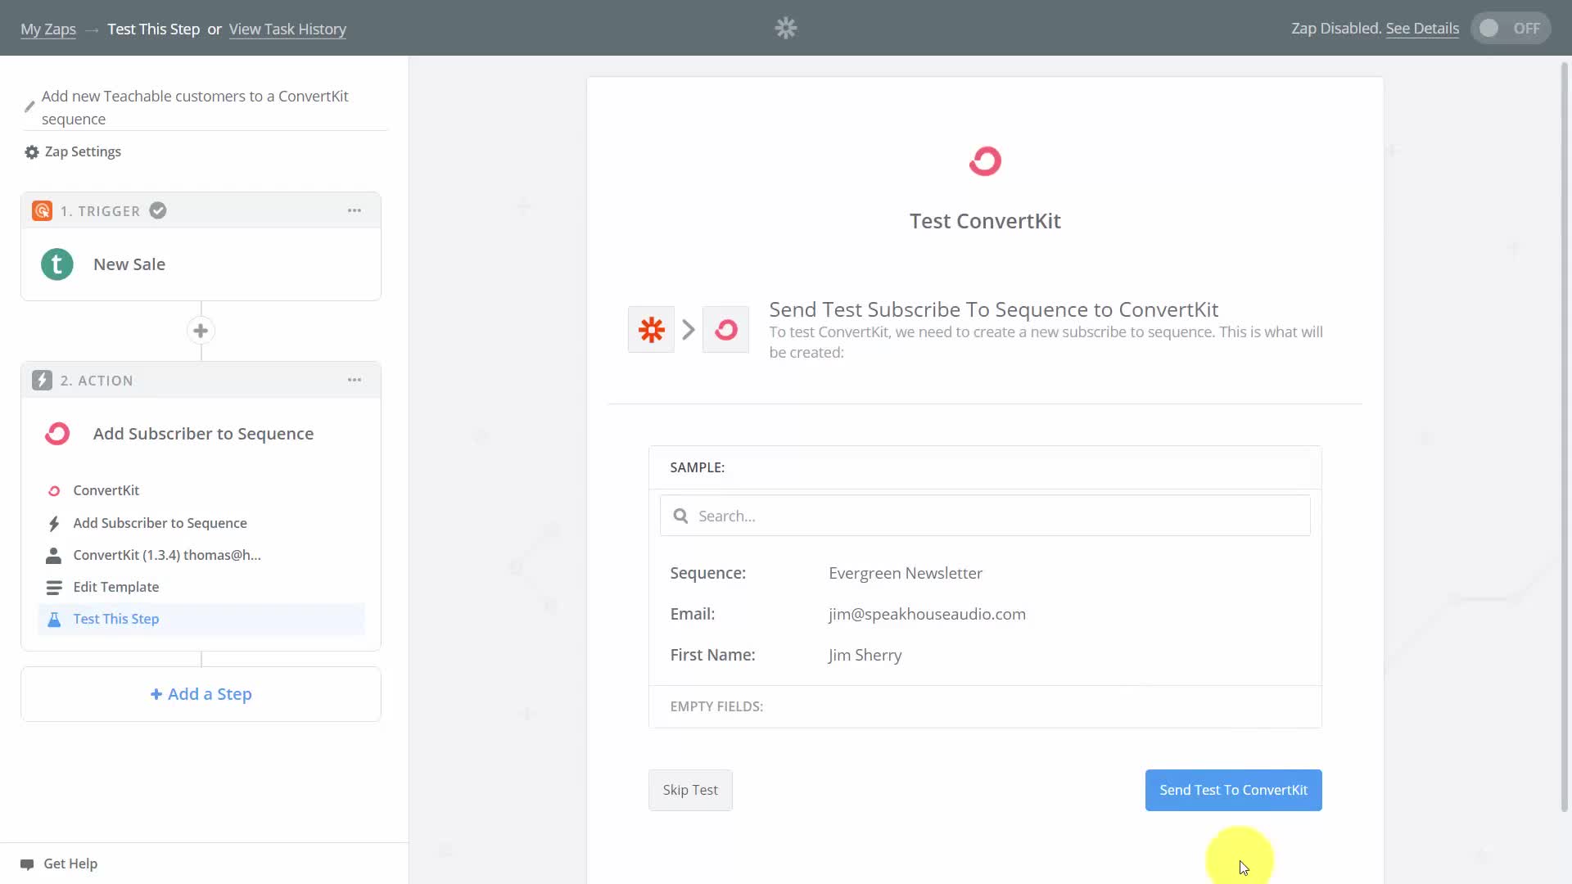Click the large ConvertKit logo above title
This screenshot has width=1572, height=884.
[985, 161]
